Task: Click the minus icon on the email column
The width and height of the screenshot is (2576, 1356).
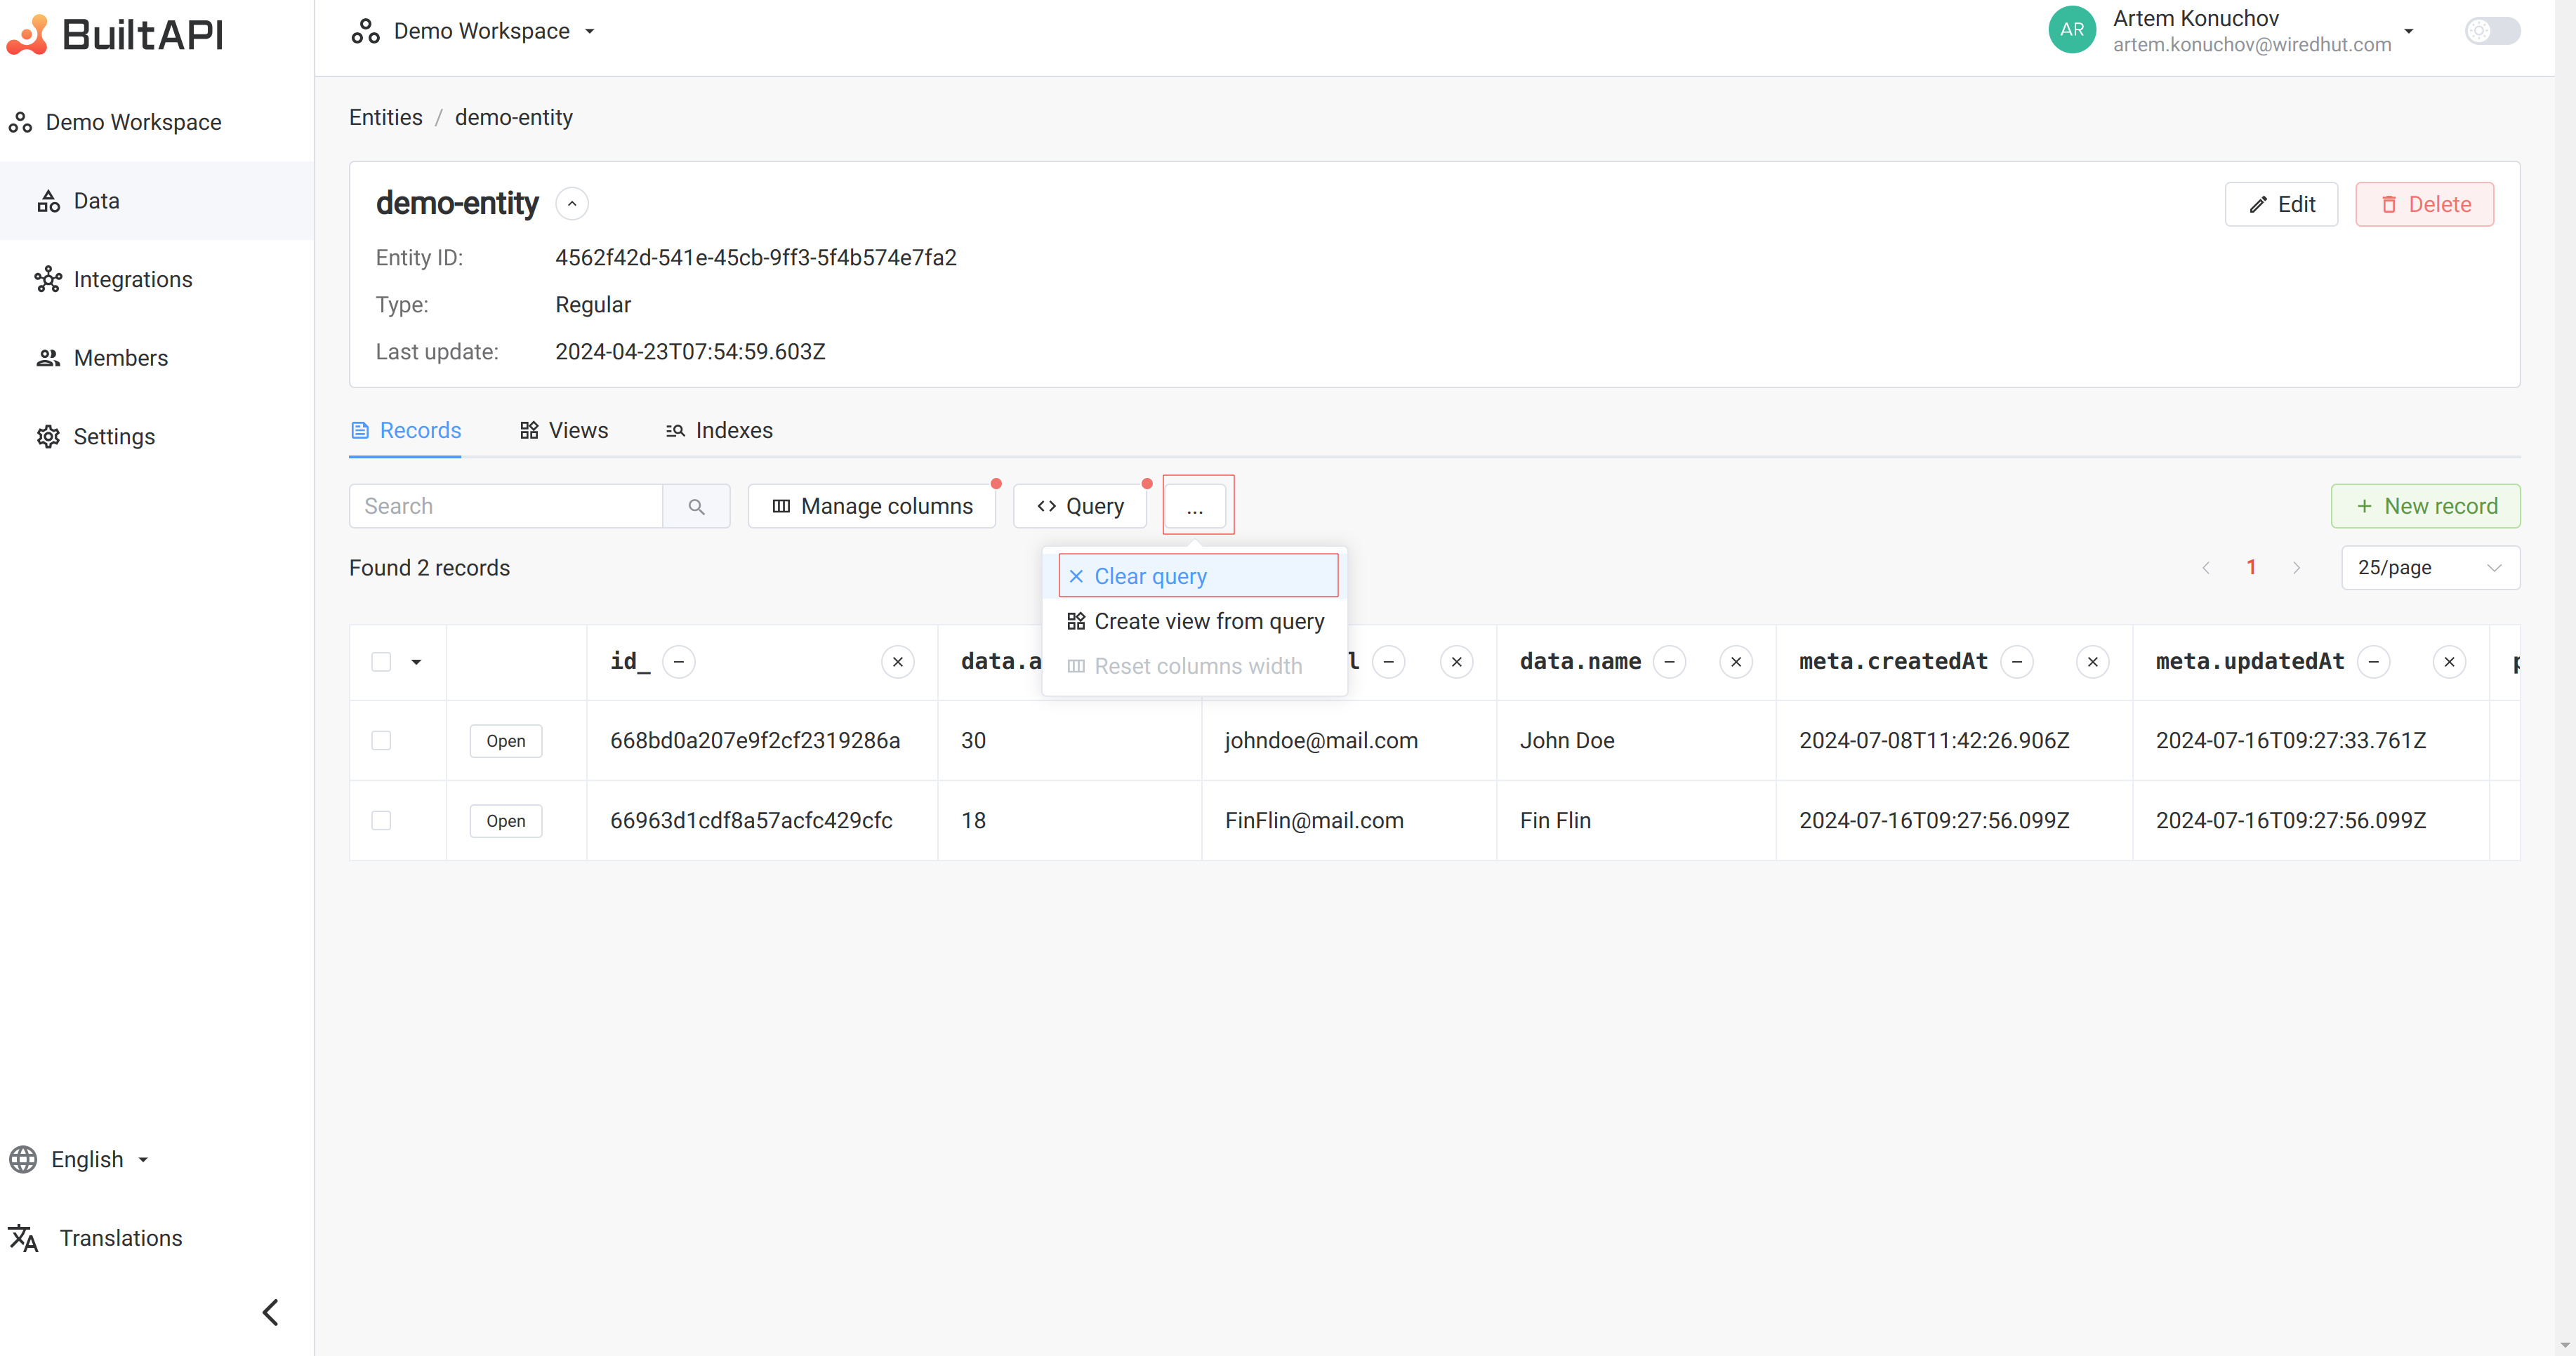Action: click(1389, 662)
